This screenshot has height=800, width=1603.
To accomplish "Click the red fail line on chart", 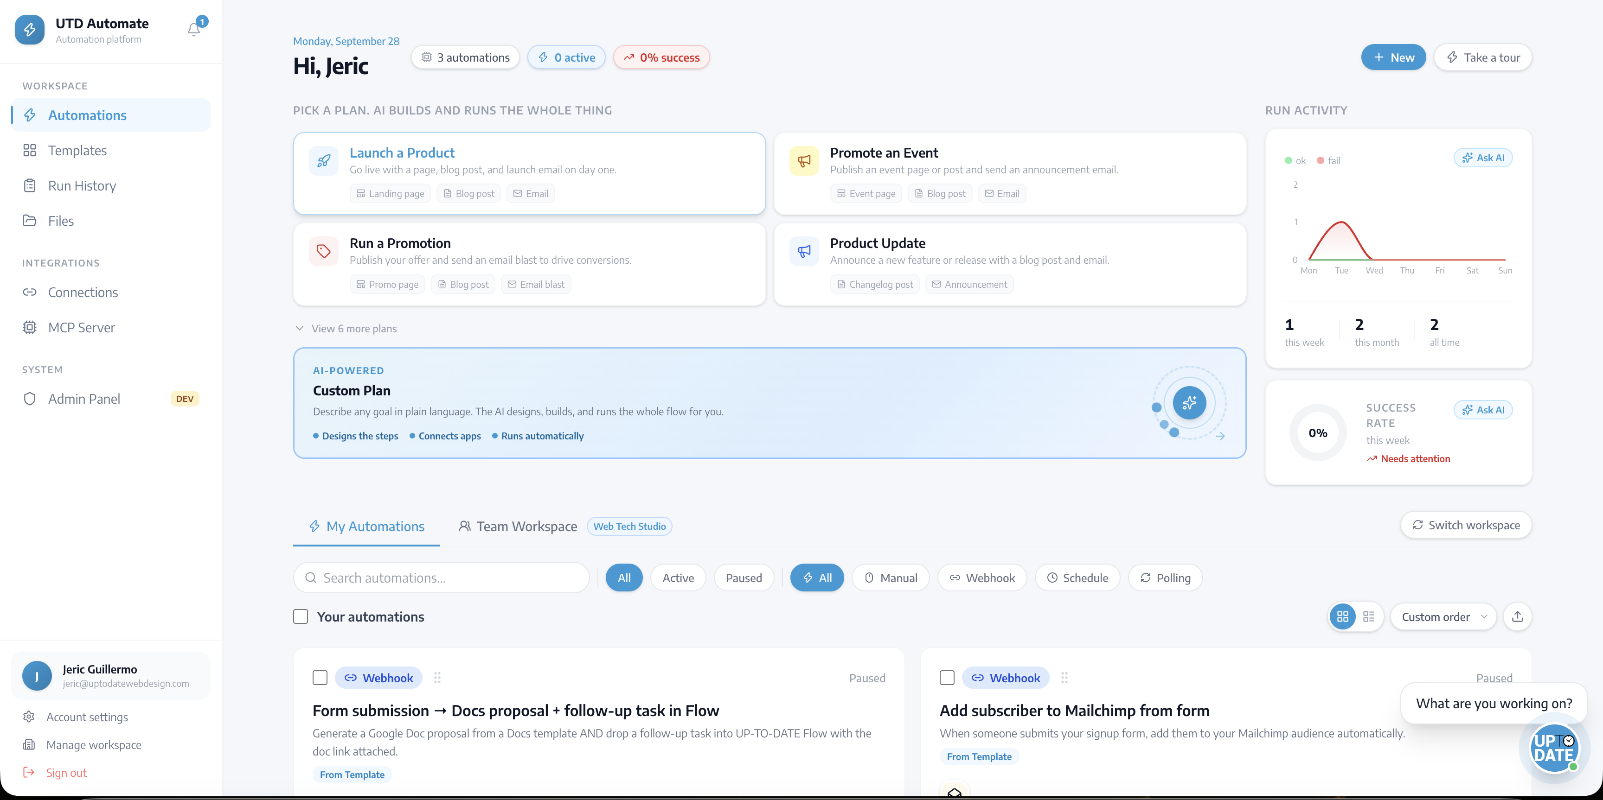I will (x=1341, y=223).
